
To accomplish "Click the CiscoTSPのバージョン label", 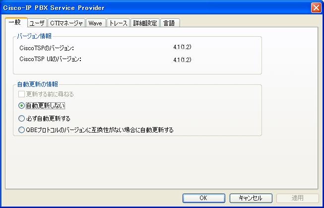I will click(x=47, y=48).
